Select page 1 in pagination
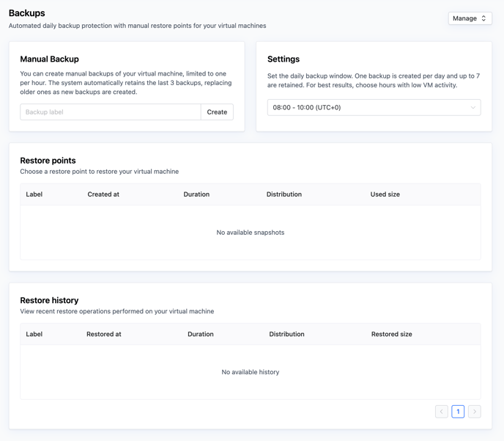504x441 pixels. [x=458, y=412]
